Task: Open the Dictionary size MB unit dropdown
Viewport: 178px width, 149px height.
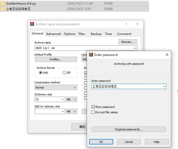Action: (x=71, y=100)
